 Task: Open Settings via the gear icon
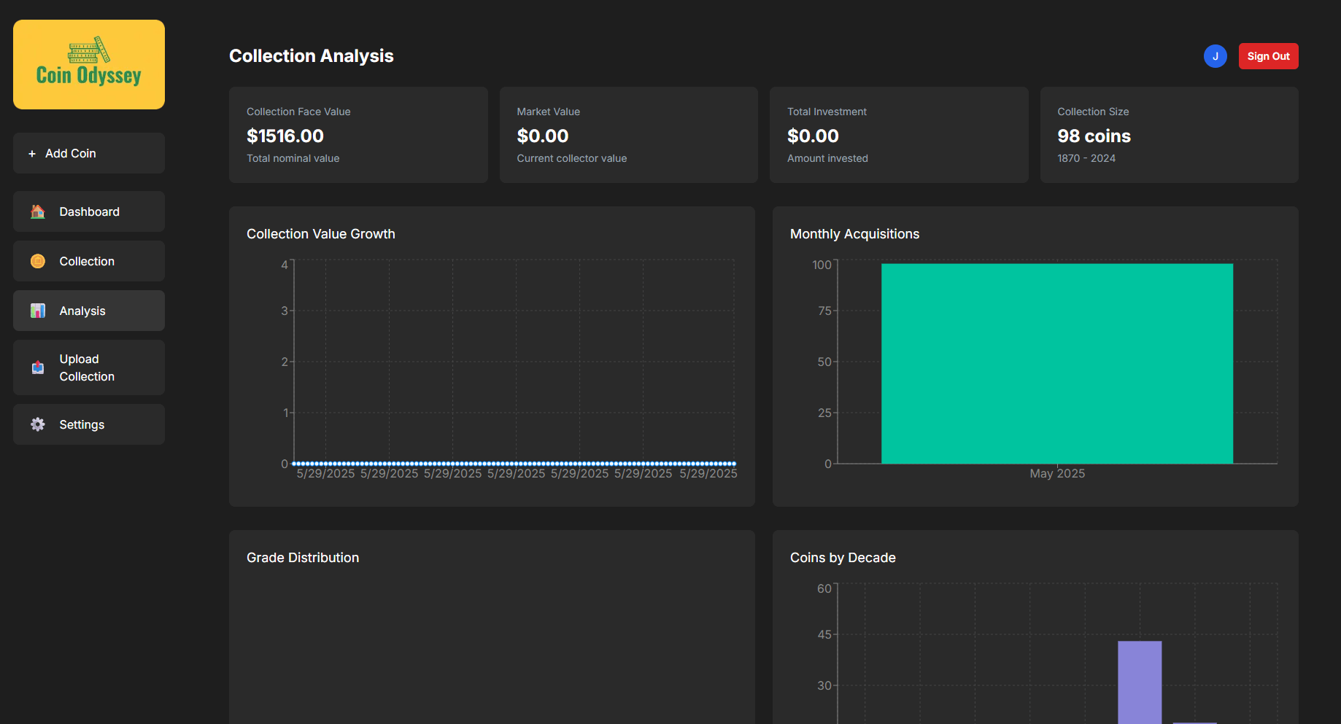coord(37,424)
